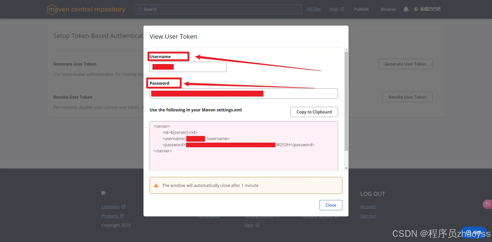
Task: Open notifications bell icon
Action: 406,9
